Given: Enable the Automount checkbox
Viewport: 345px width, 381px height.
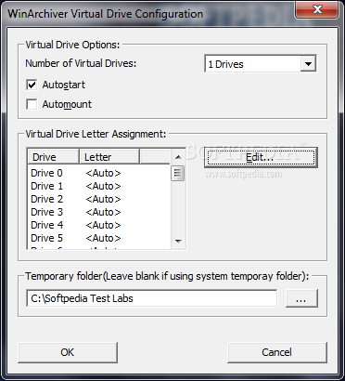Looking at the screenshot, I should coord(32,104).
